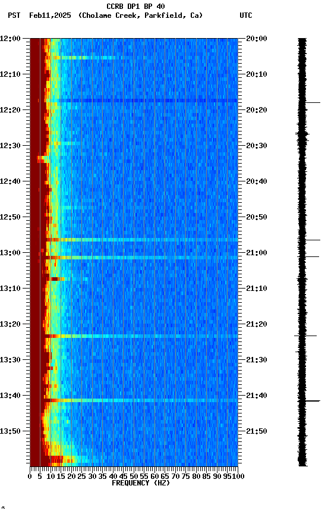Click the 12:20 PST time label
This screenshot has height=514, width=328.
point(10,110)
